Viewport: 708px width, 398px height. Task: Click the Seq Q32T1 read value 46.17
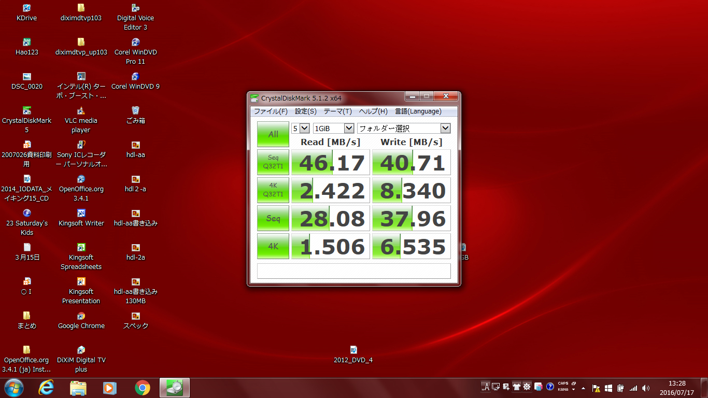coord(331,162)
